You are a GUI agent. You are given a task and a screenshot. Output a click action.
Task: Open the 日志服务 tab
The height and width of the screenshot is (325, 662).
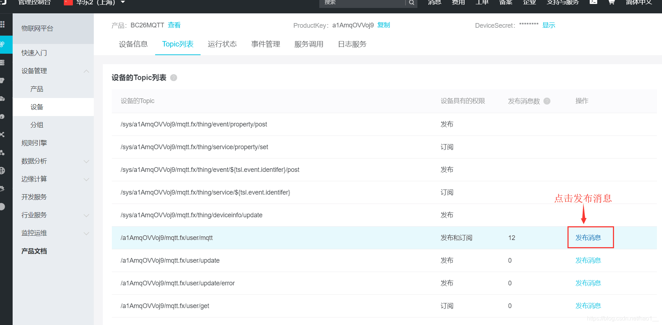click(352, 44)
